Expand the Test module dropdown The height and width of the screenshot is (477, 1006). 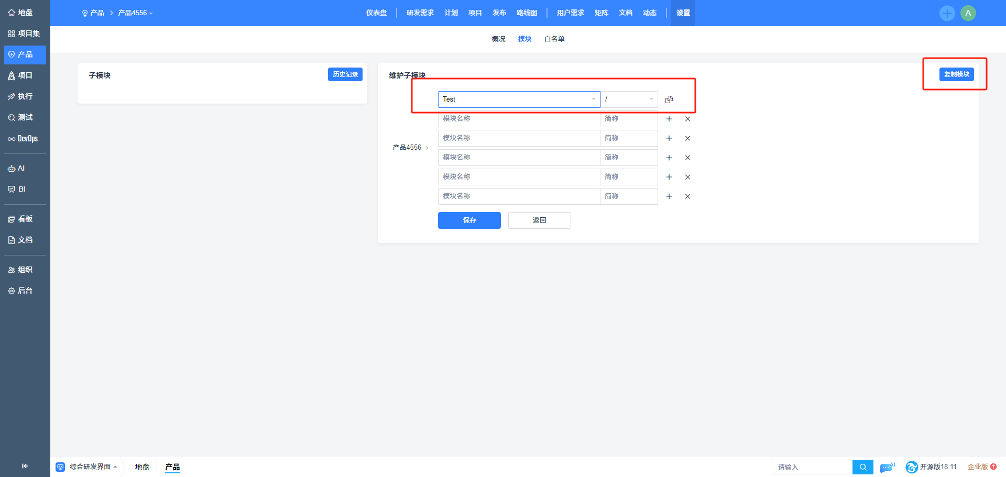(519, 99)
